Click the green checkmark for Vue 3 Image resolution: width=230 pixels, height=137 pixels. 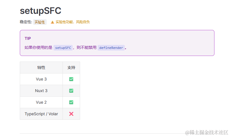click(71, 79)
